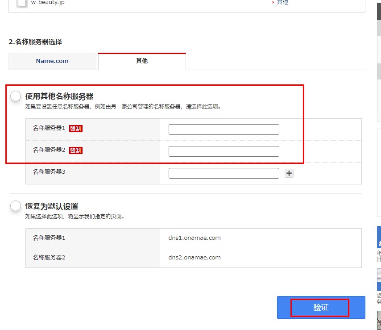
Task: Click the 2.名称服务器选择 section heading
Action: click(x=35, y=42)
